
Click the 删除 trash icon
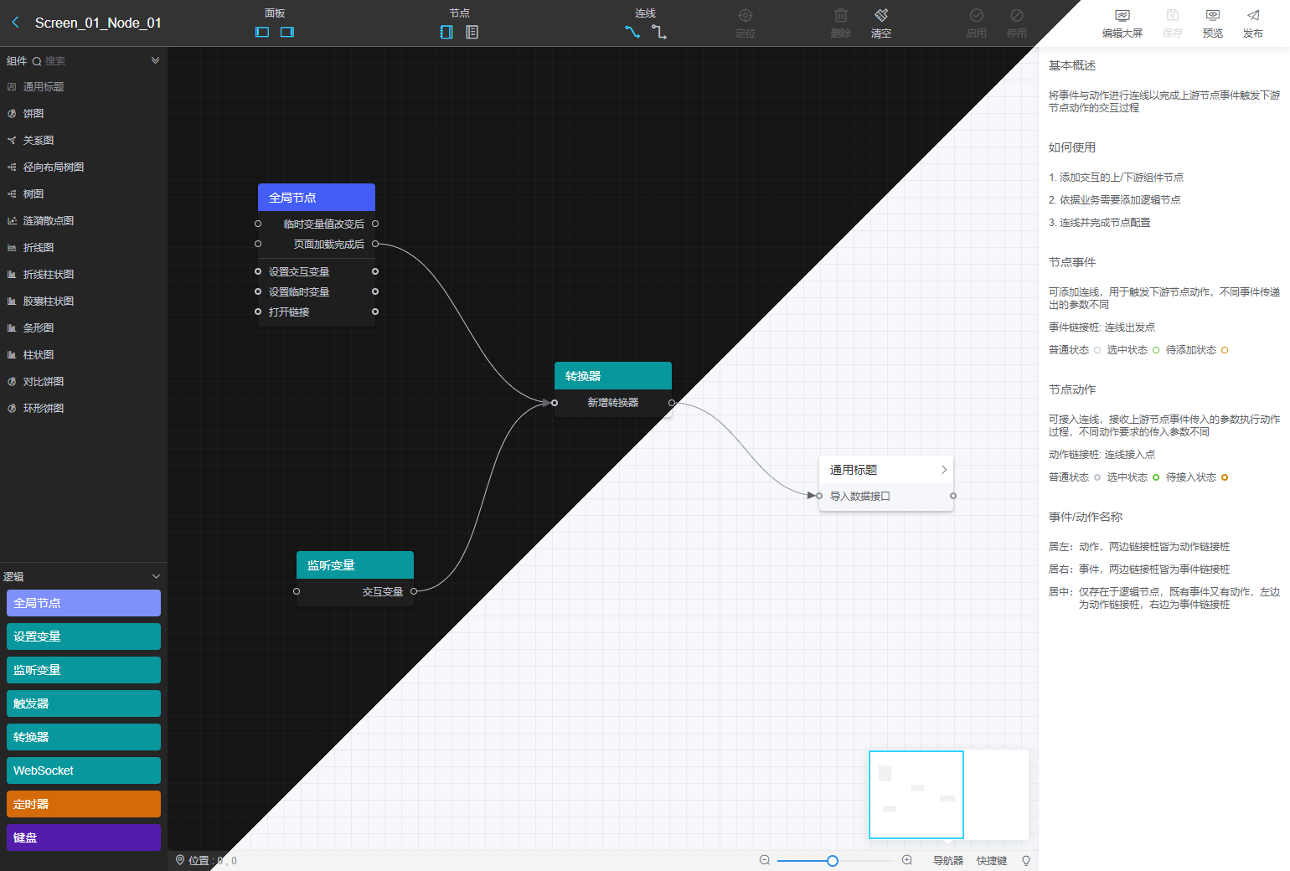(x=841, y=15)
